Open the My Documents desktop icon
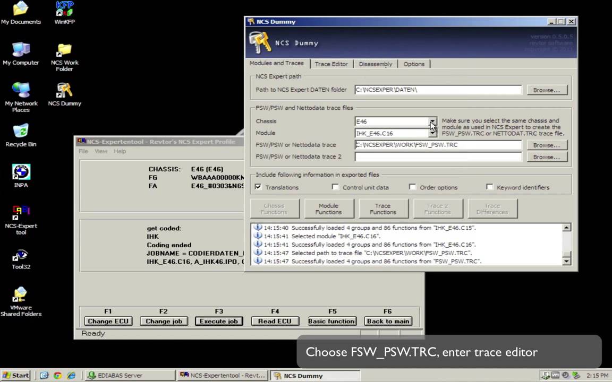 [x=21, y=13]
